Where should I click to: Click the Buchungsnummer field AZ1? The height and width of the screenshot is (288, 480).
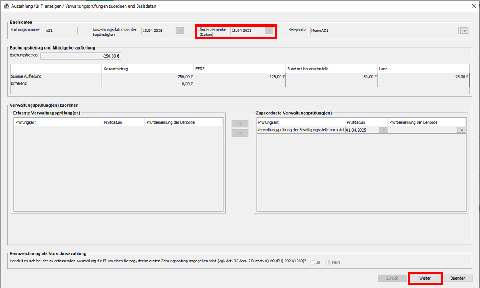pos(61,31)
